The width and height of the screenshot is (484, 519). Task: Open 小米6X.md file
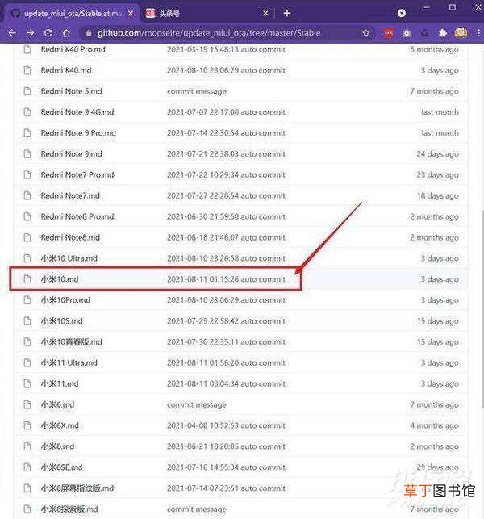coord(60,425)
